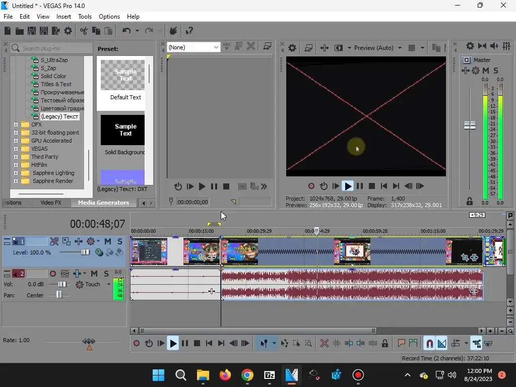Open the File menu
516x387 pixels.
pos(8,17)
